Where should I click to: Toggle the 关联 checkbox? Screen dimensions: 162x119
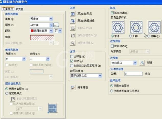(x=72, y=61)
